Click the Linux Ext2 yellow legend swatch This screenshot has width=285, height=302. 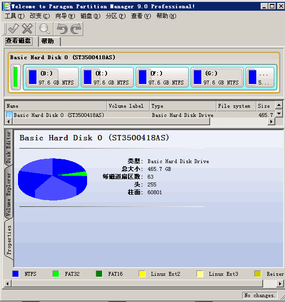(142, 274)
